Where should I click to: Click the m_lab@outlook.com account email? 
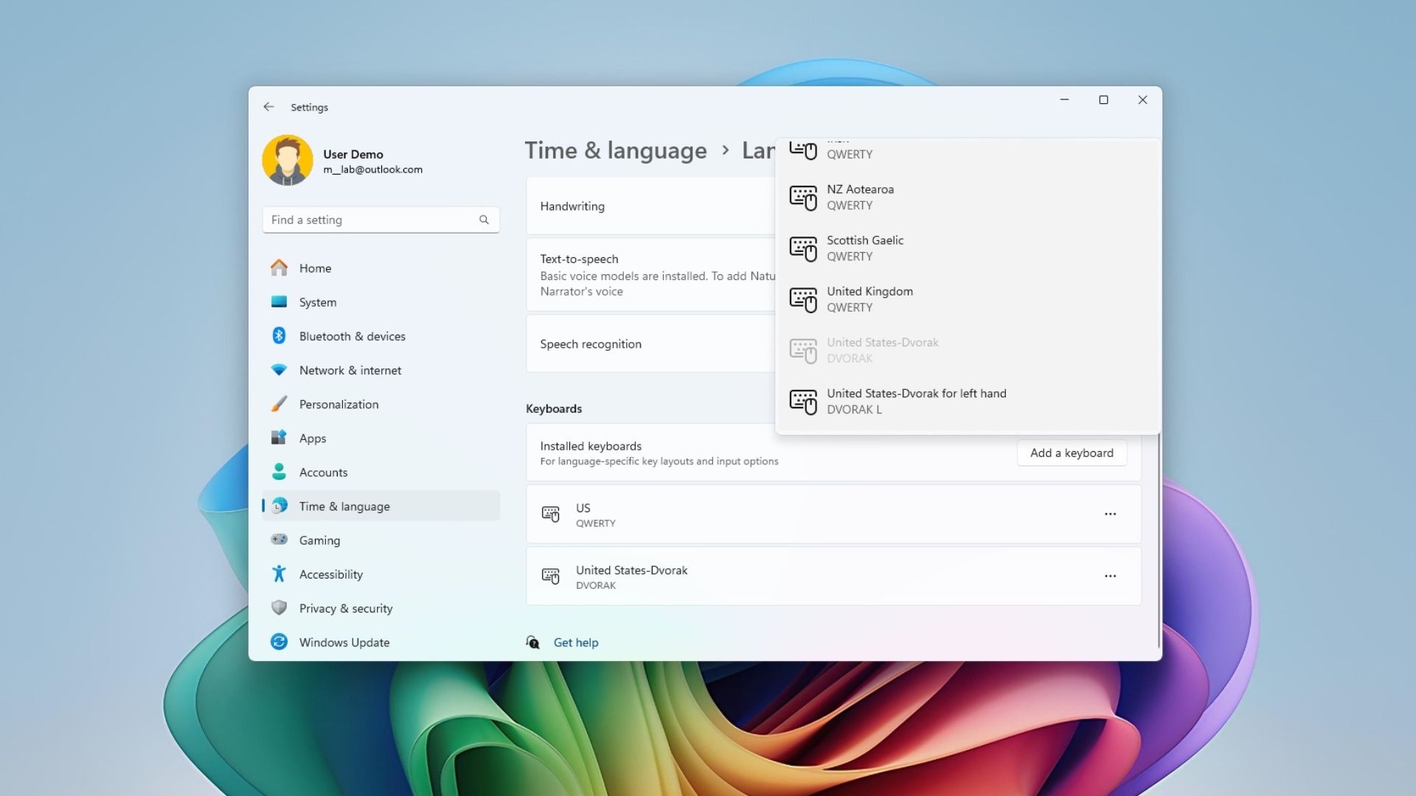click(372, 170)
